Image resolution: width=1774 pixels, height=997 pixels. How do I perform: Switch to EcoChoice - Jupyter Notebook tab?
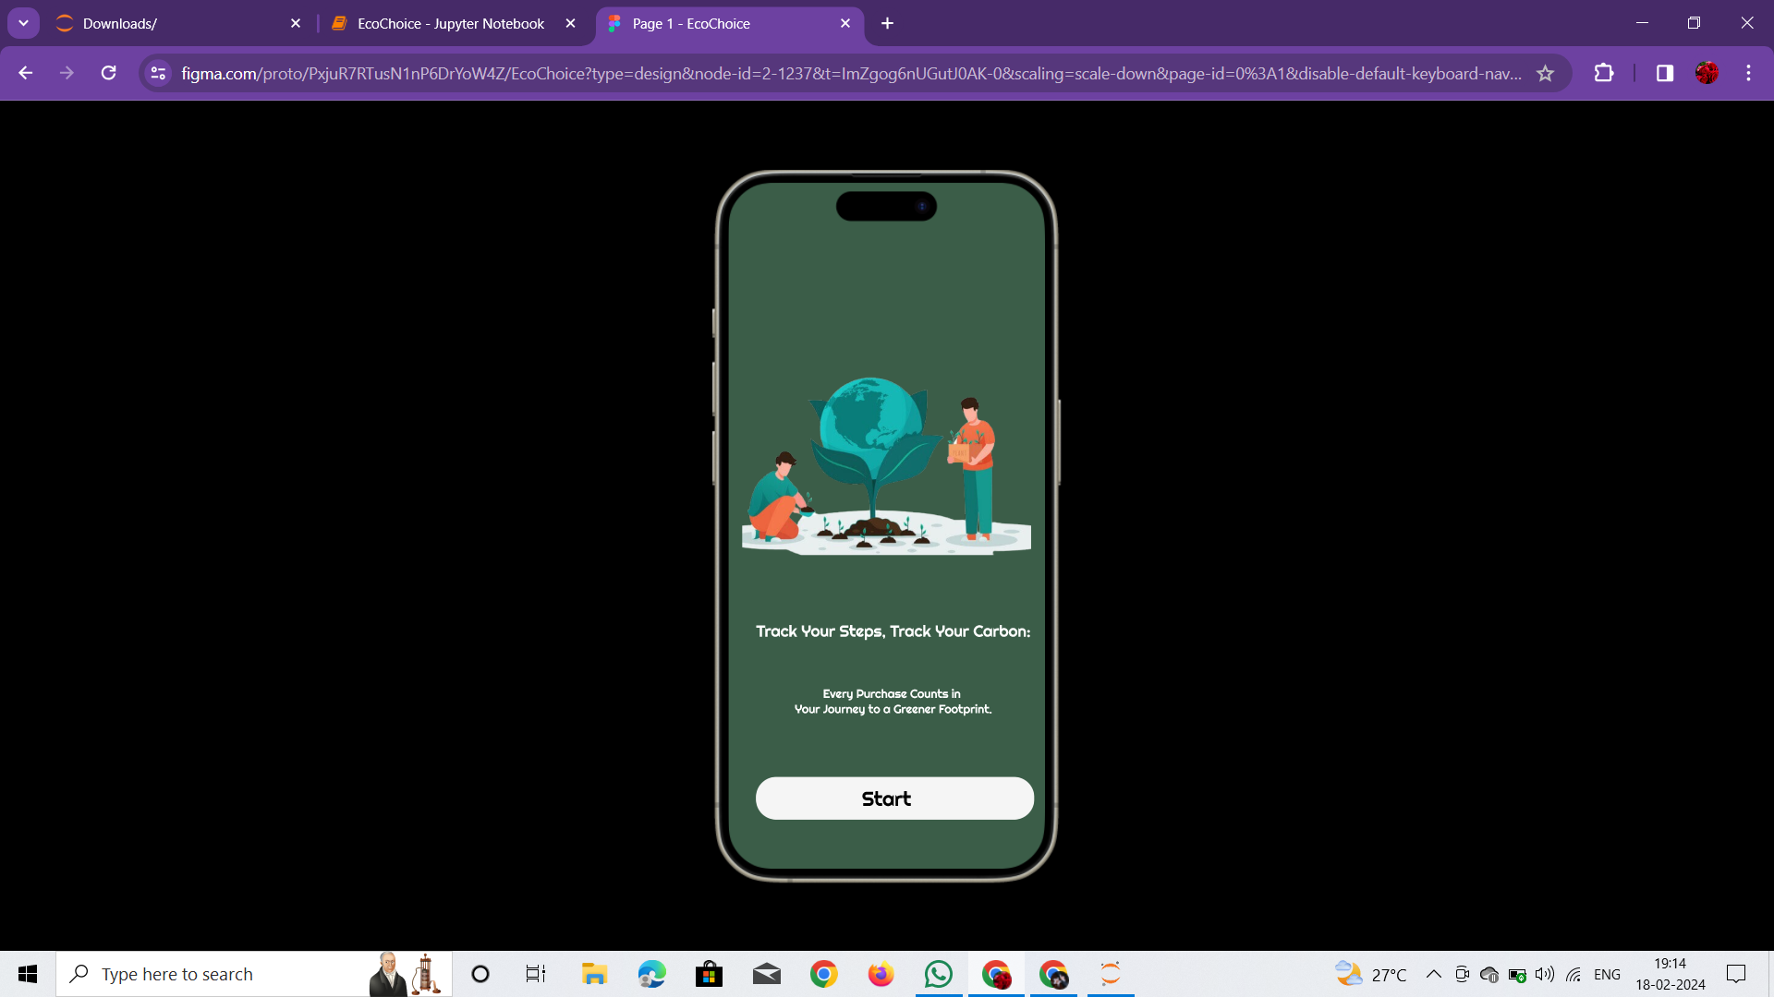point(450,23)
